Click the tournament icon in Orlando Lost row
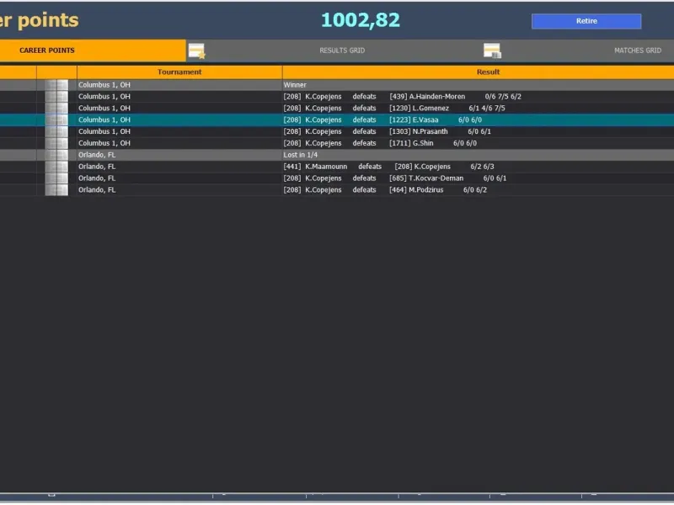The height and width of the screenshot is (505, 674). [x=56, y=155]
